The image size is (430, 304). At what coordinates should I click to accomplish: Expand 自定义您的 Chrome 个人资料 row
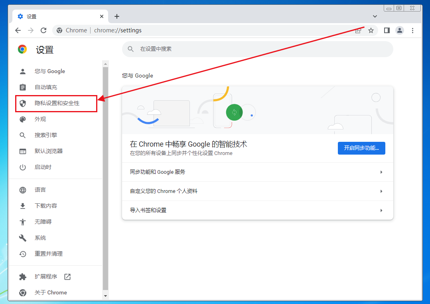(x=257, y=191)
